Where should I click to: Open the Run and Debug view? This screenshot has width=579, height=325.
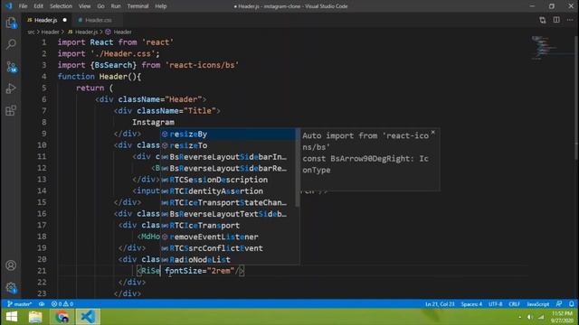[x=11, y=88]
